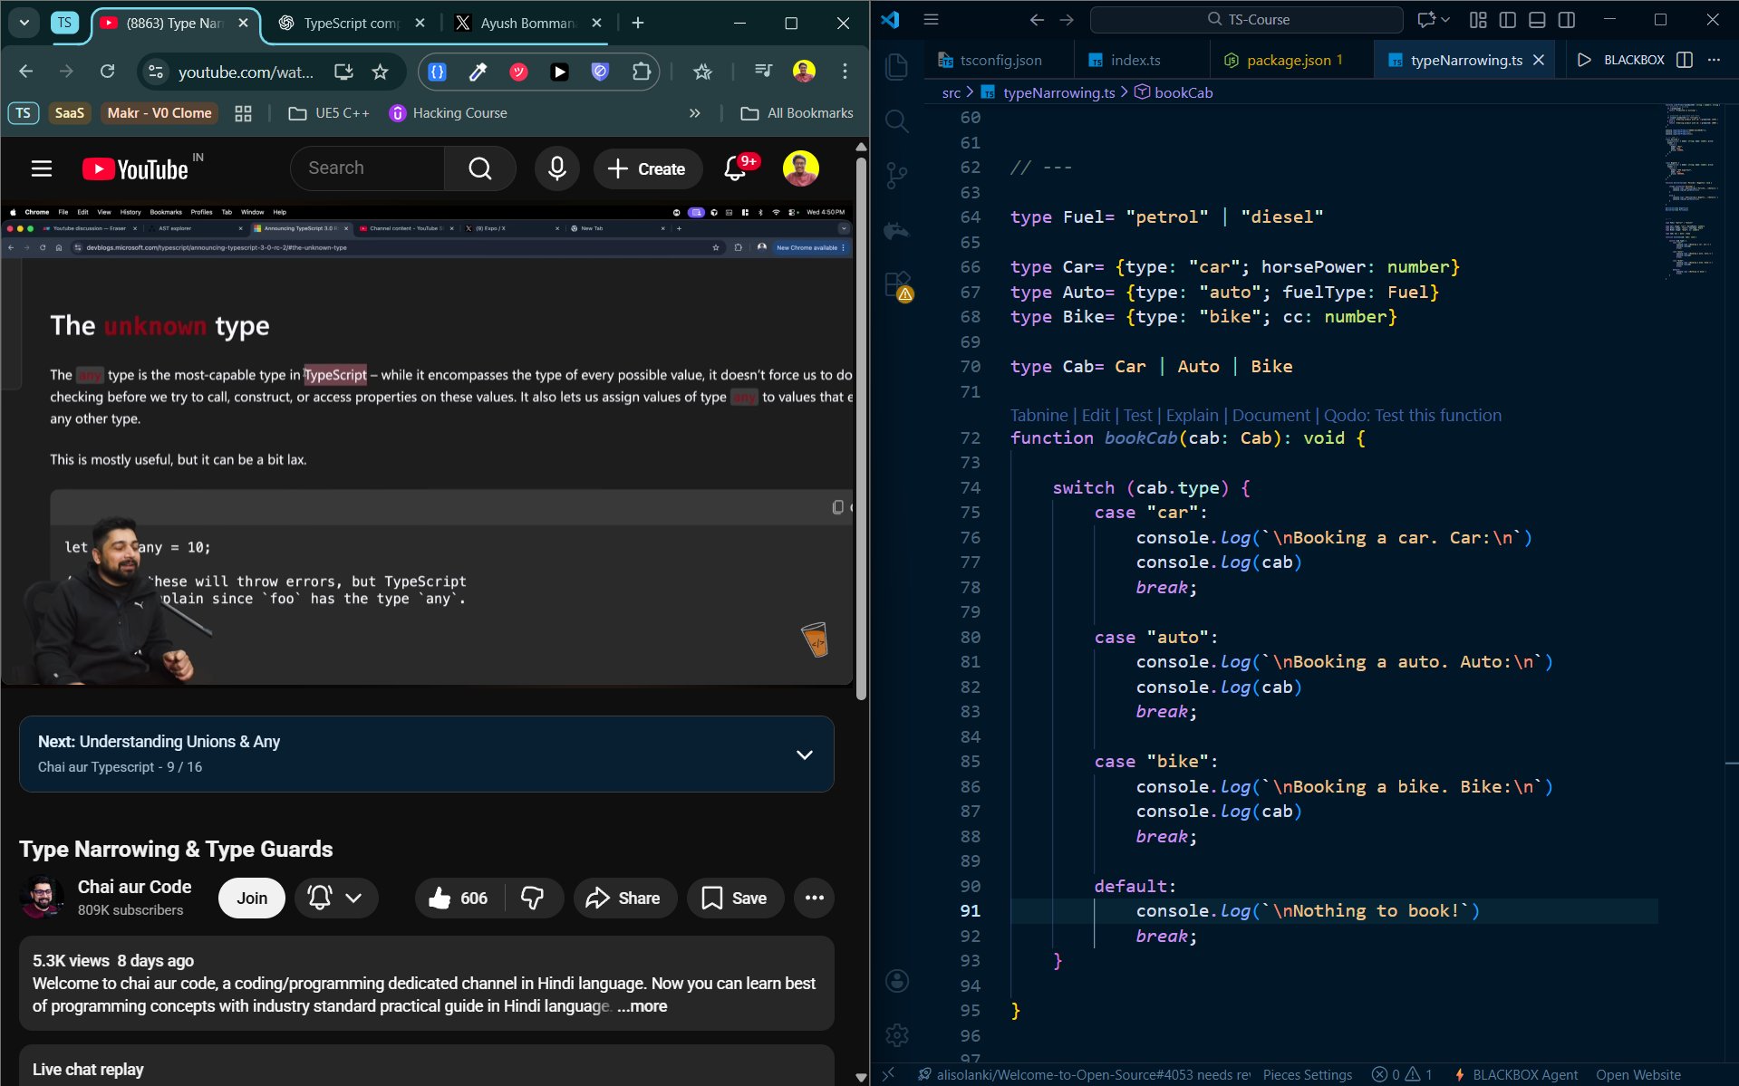Image resolution: width=1739 pixels, height=1086 pixels.
Task: Toggle primary side bar layout button
Action: click(x=1507, y=20)
